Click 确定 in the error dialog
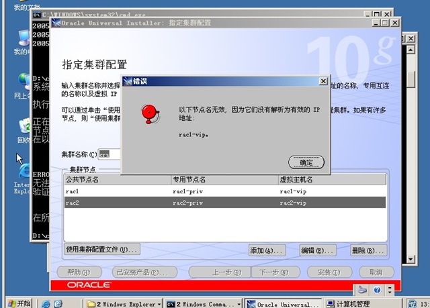 click(306, 162)
